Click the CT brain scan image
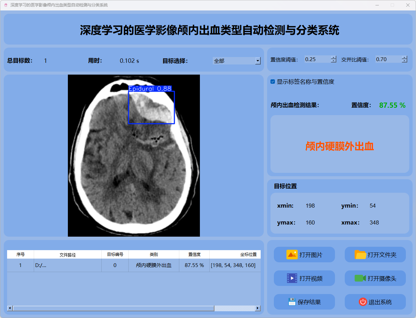Viewport: 416px width, 318px height. click(x=134, y=156)
